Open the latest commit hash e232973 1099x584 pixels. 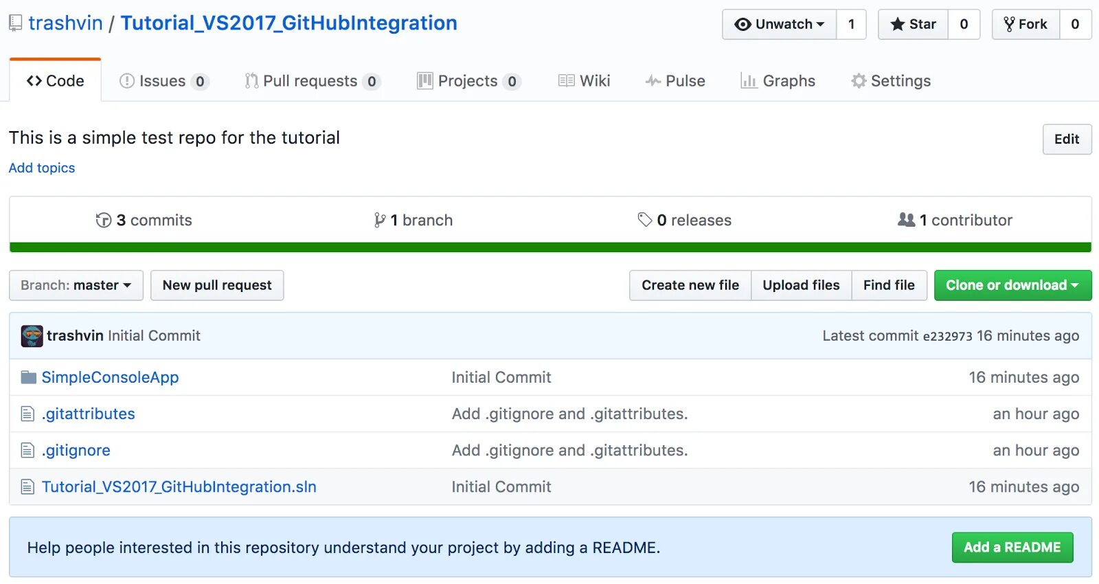pos(947,337)
